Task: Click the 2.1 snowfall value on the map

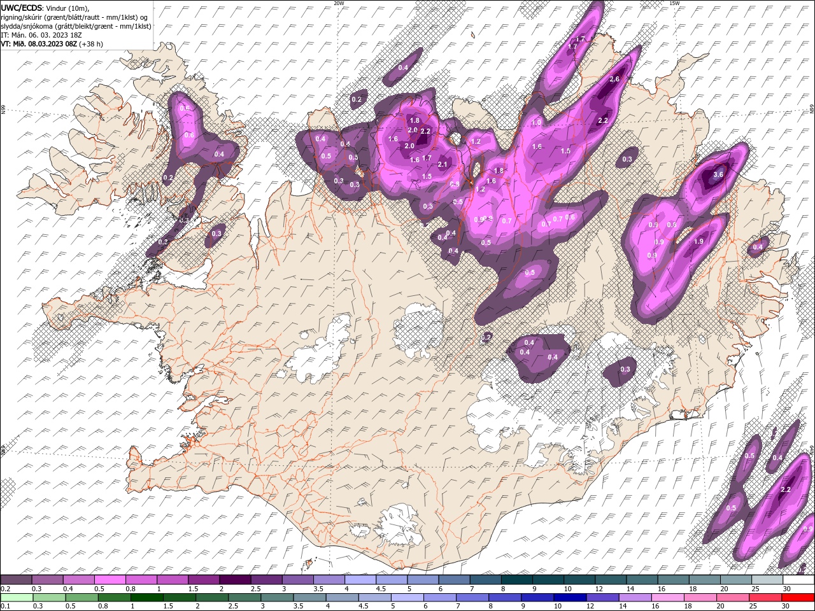Action: click(443, 165)
